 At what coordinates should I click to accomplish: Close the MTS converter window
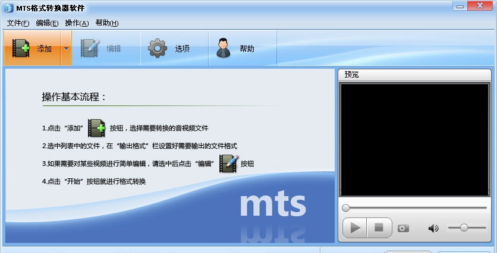coord(480,6)
